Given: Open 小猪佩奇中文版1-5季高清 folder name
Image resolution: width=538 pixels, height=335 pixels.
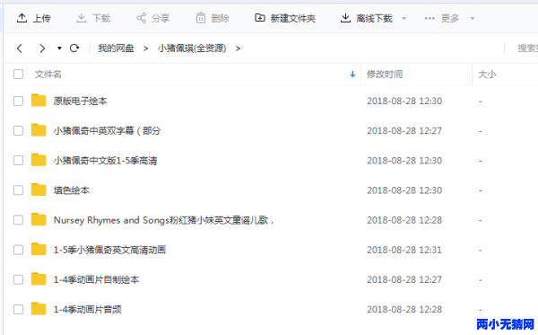Looking at the screenshot, I should point(105,161).
